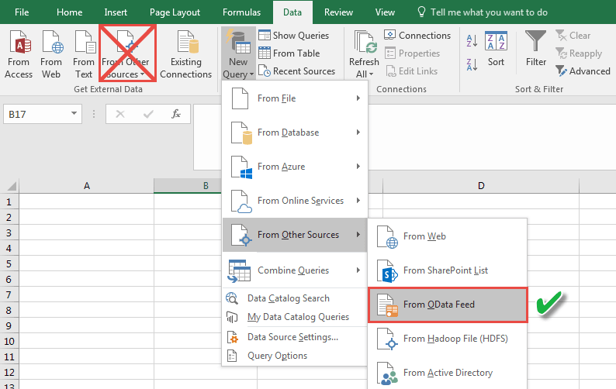Choose From Web in the submenu
The height and width of the screenshot is (389, 616).
448,236
